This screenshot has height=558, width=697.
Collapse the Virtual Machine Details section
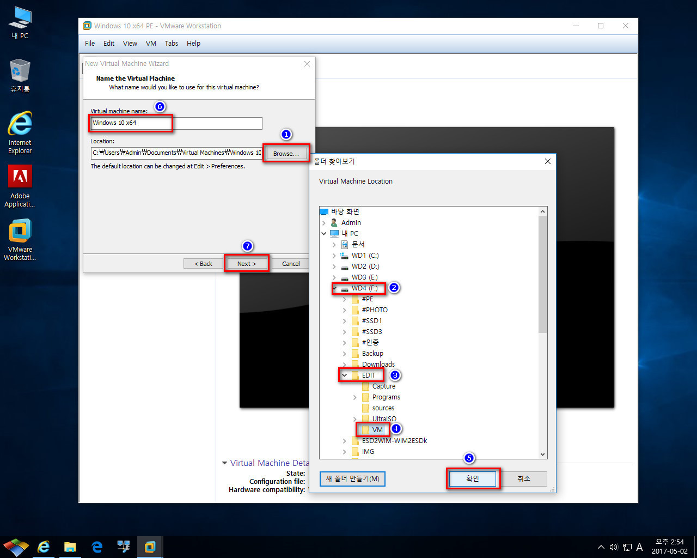224,463
